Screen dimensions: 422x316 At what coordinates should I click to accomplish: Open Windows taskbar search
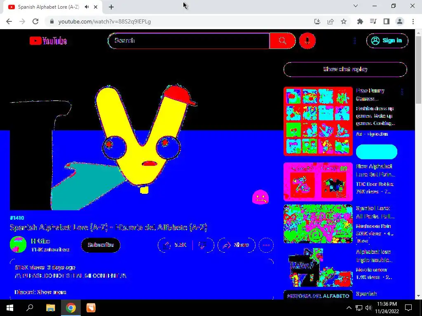[x=30, y=308]
